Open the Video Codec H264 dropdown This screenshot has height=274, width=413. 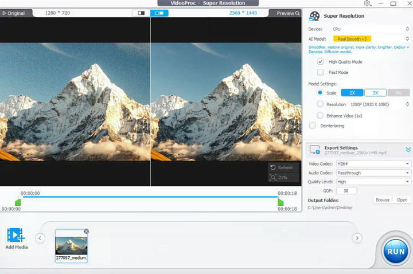pos(373,164)
